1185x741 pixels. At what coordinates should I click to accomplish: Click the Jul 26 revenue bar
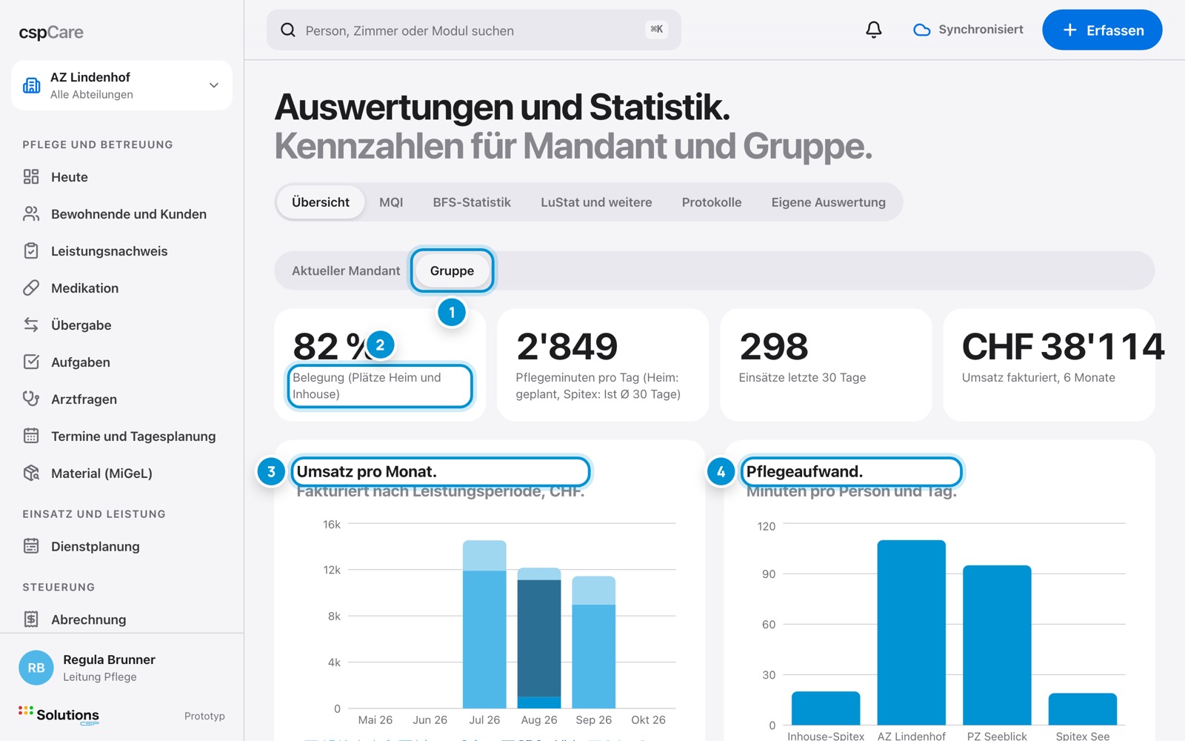point(484,624)
